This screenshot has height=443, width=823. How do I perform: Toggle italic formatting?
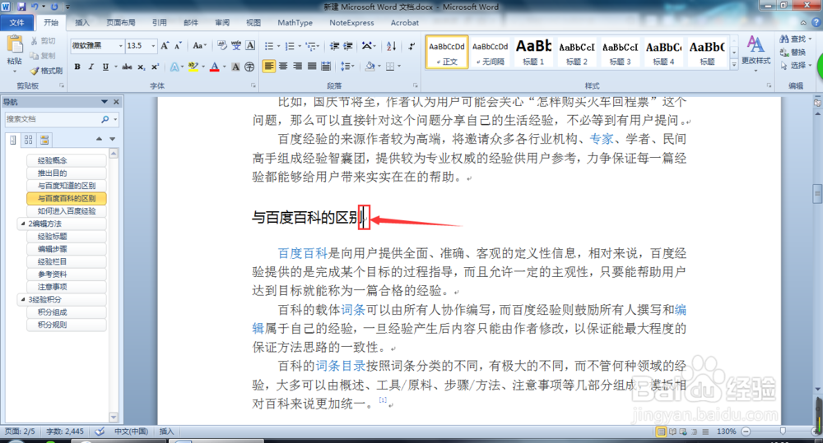point(91,67)
